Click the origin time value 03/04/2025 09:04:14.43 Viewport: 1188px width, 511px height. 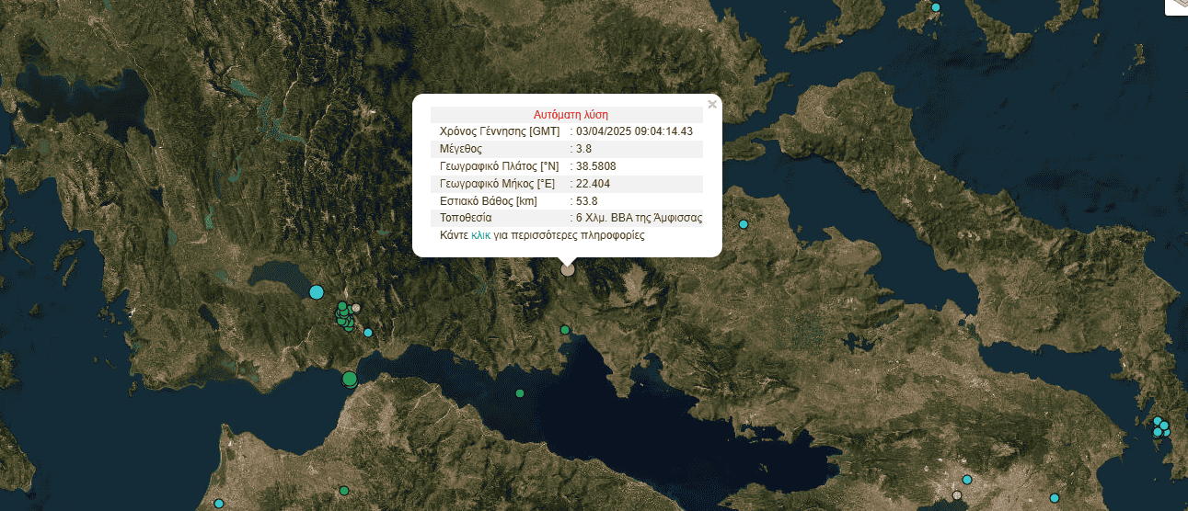[634, 131]
